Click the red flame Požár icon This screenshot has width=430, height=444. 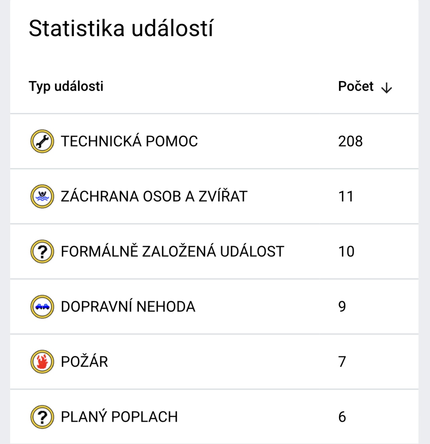pyautogui.click(x=42, y=362)
